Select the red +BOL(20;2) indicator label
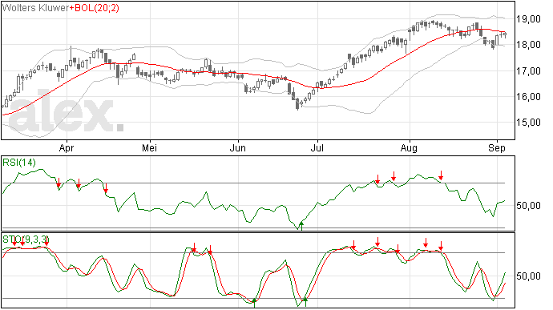The image size is (553, 310). (x=94, y=8)
